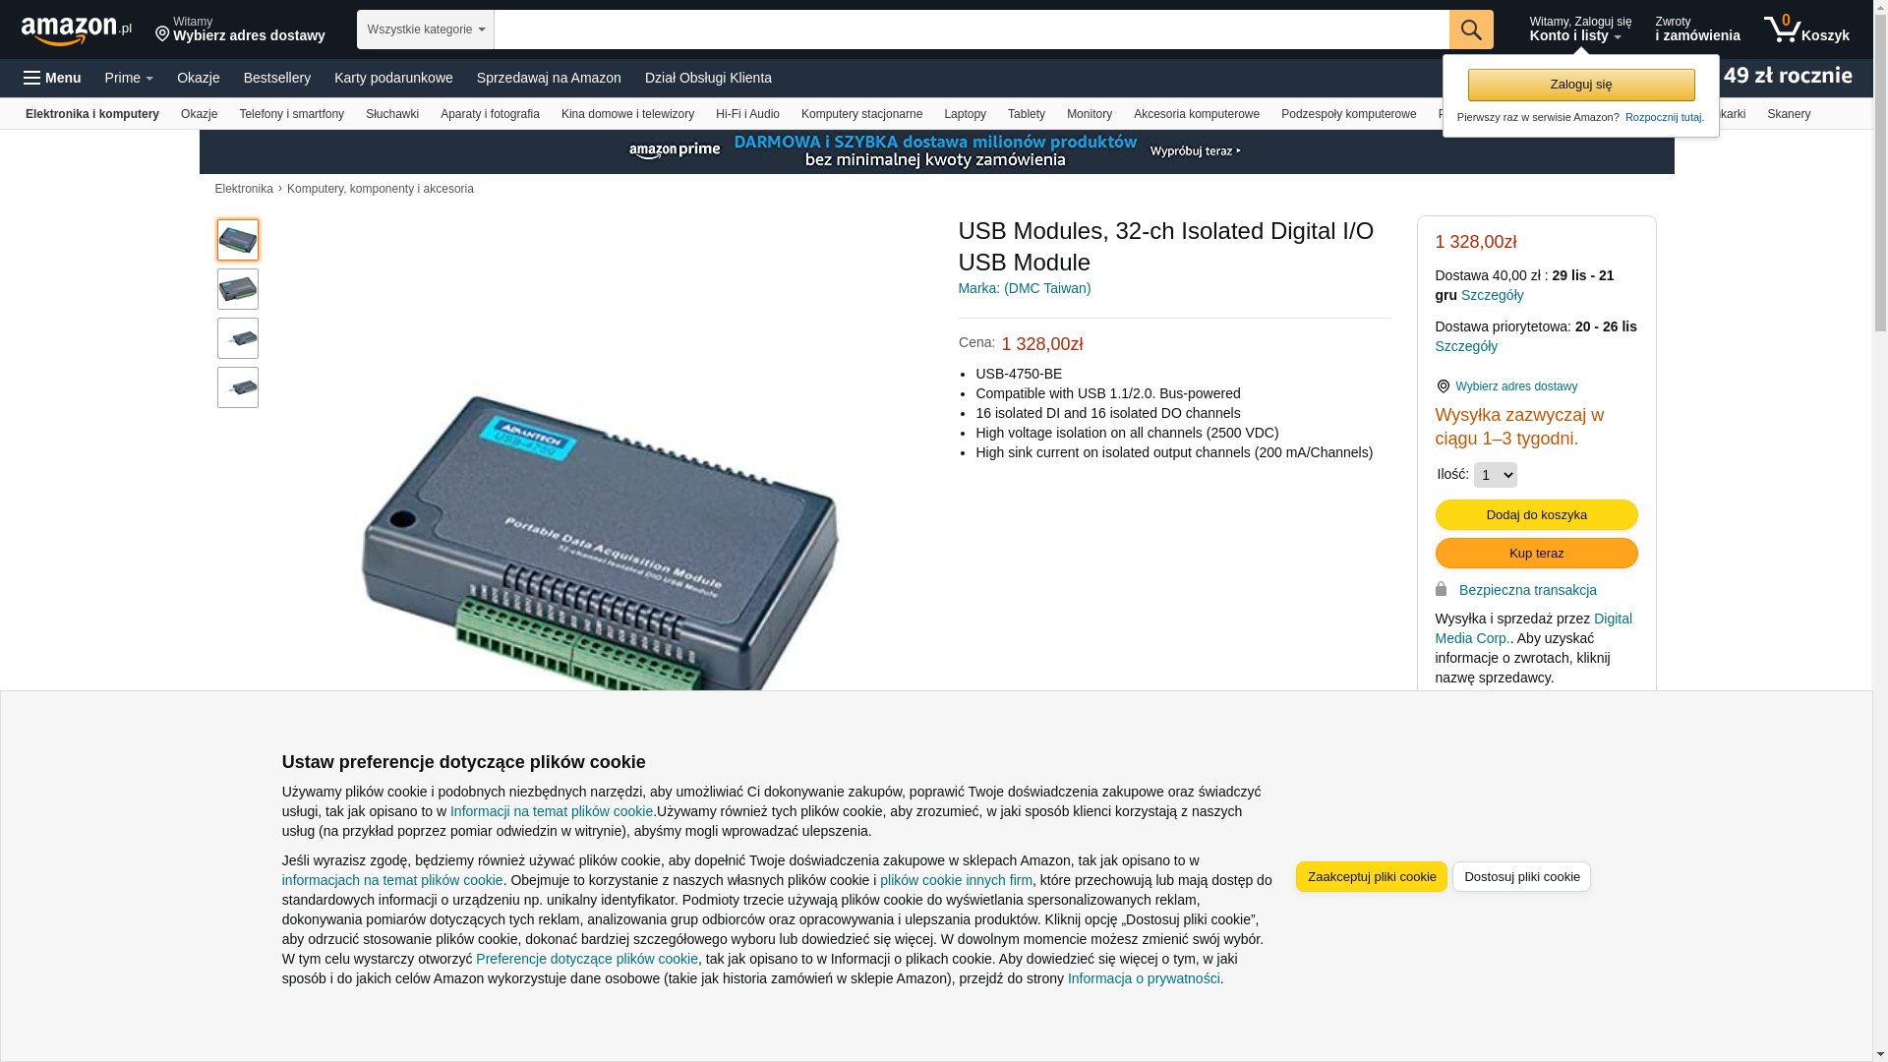1888x1062 pixels.
Task: Click the search text input field
Action: (x=972, y=29)
